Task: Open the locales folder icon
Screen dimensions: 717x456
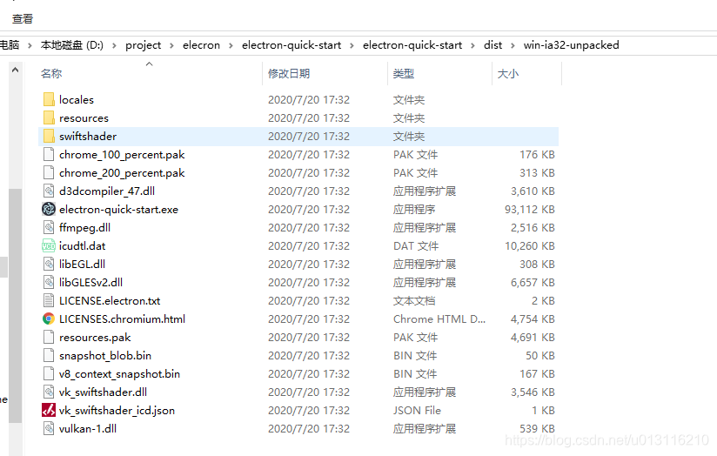Action: [x=49, y=99]
